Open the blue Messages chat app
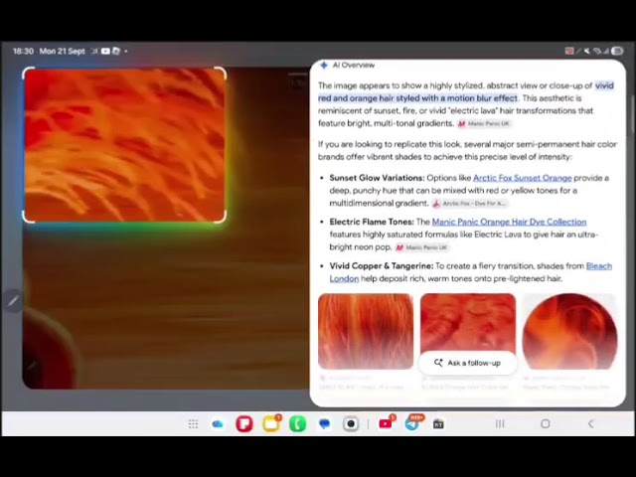This screenshot has height=477, width=636. [x=324, y=424]
